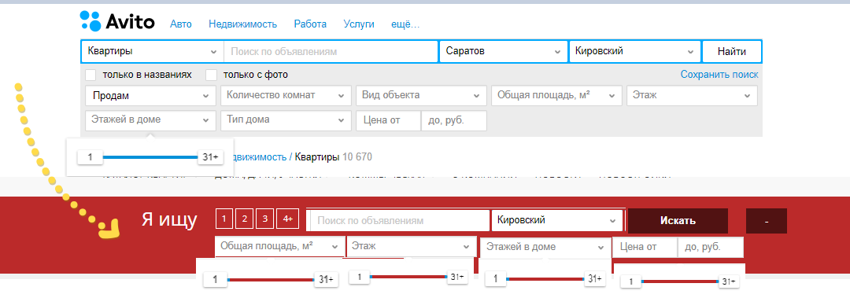Expand the ещё… menu
850x298 pixels.
coord(405,24)
